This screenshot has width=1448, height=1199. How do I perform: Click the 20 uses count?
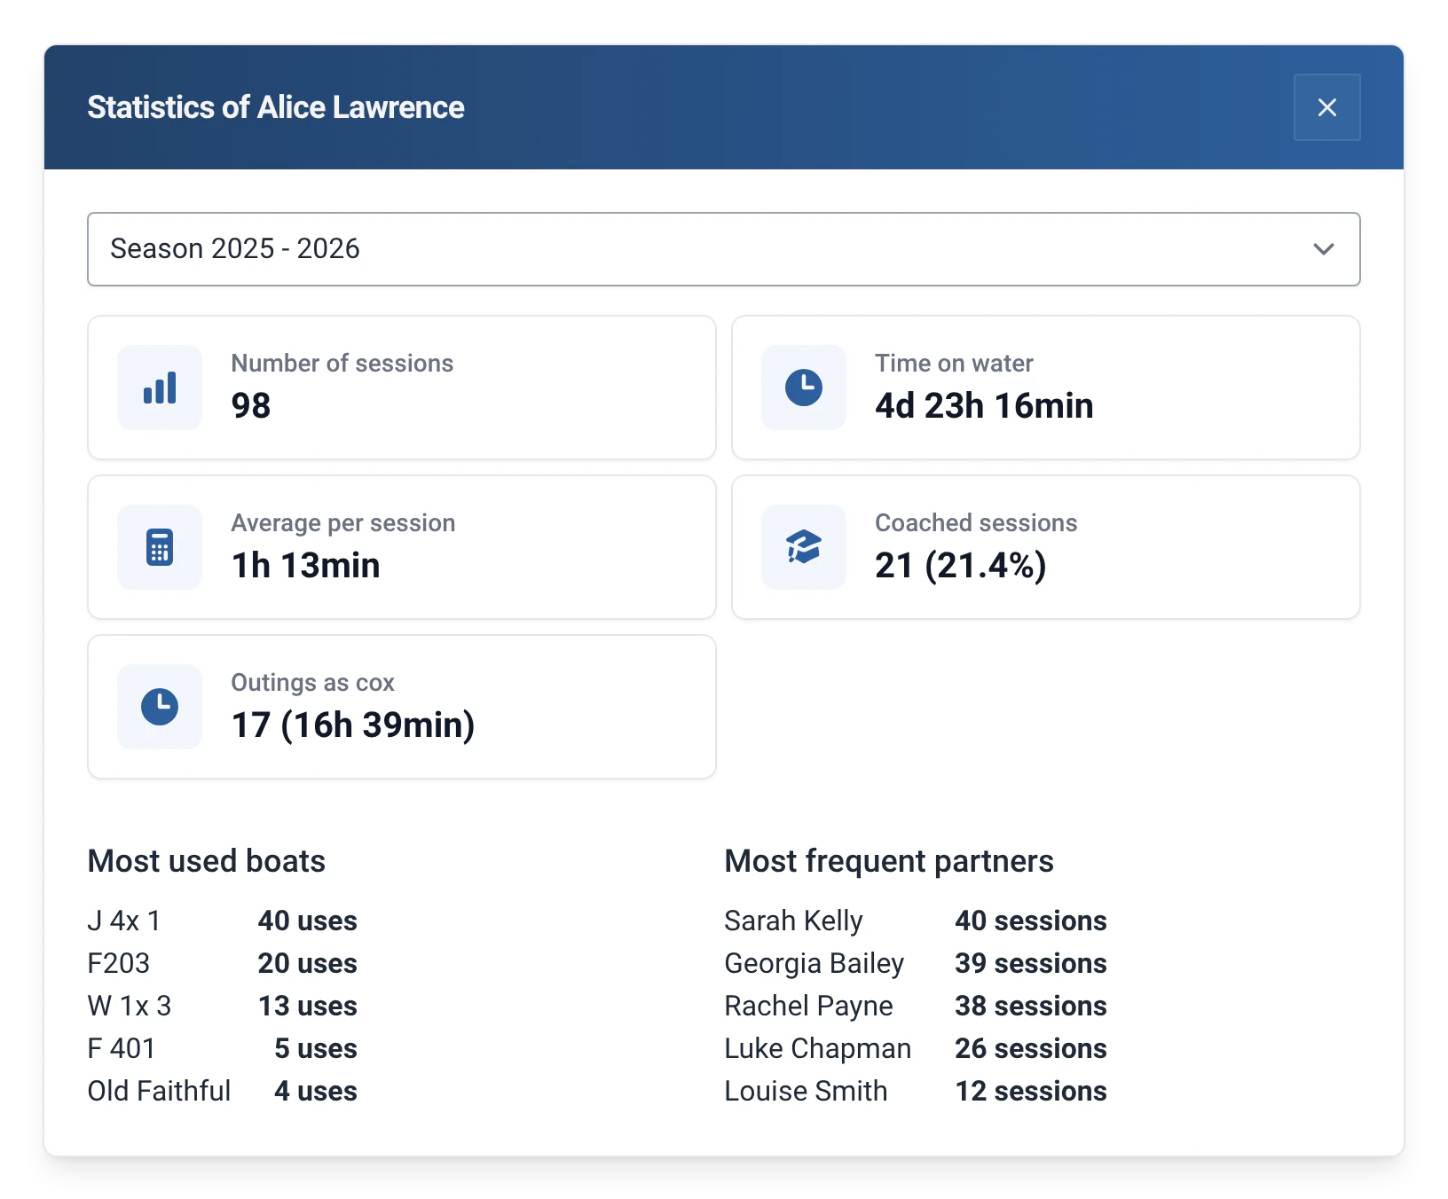coord(307,963)
